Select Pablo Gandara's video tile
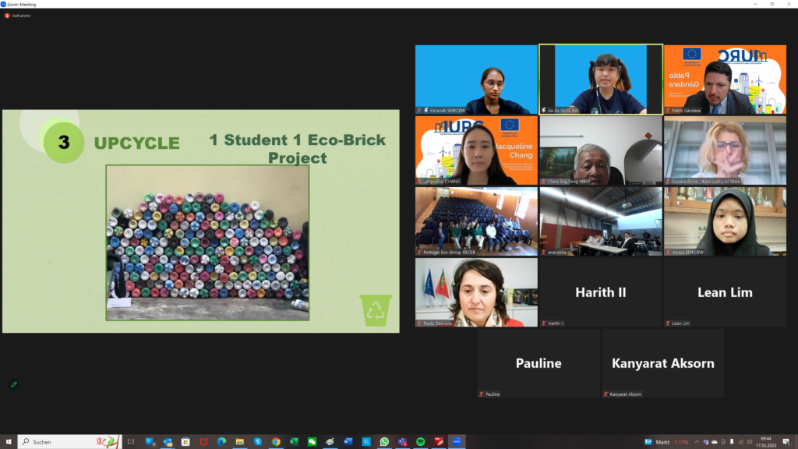This screenshot has width=798, height=449. (725, 80)
